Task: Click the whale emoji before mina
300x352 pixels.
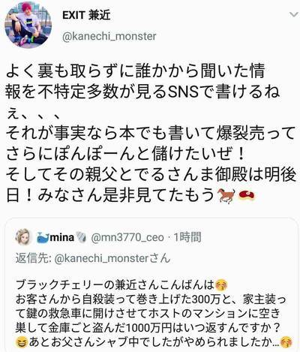Action: [43, 237]
